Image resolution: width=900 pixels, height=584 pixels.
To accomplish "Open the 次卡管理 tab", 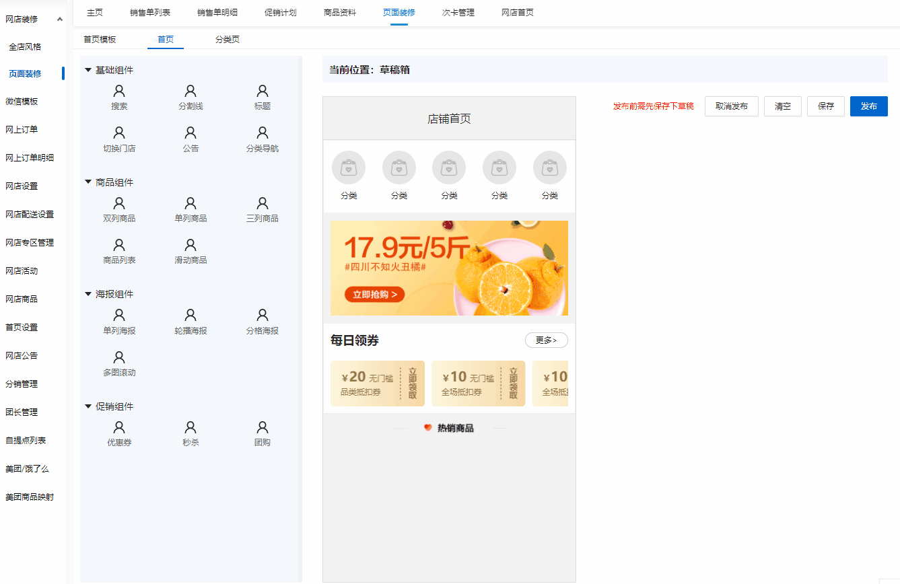I will pyautogui.click(x=458, y=13).
